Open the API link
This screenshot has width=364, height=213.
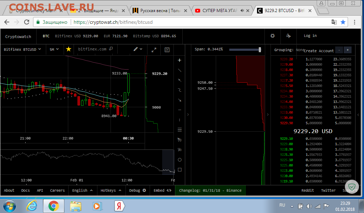40,190
